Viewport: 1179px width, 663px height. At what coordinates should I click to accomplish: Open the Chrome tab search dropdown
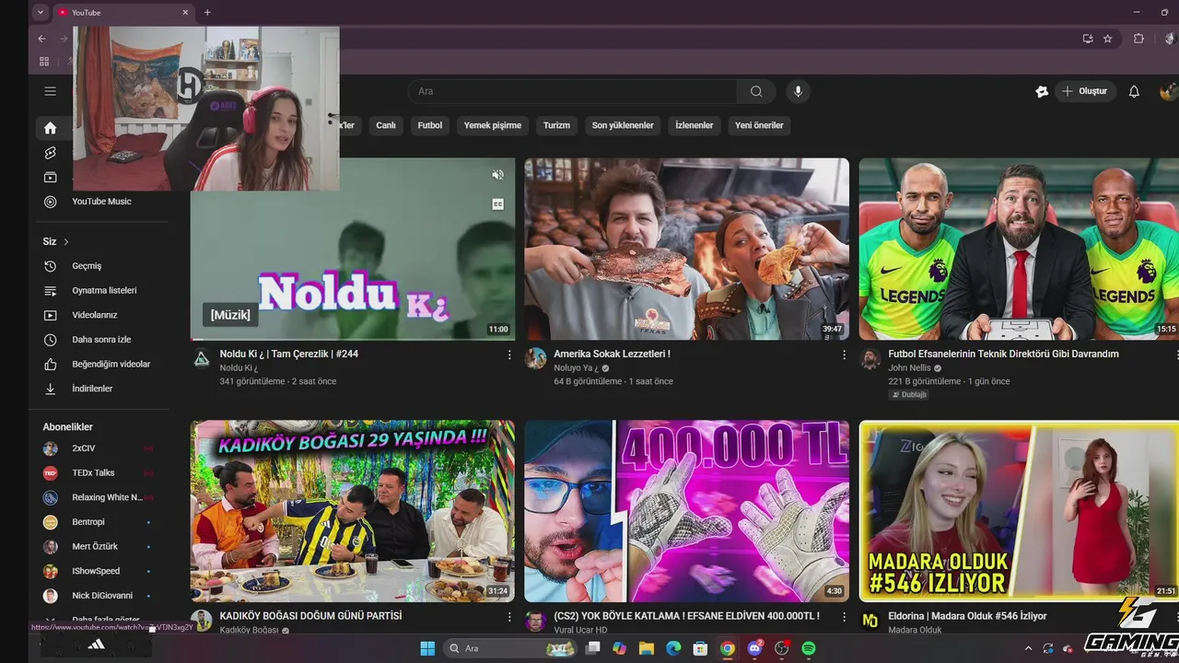[41, 12]
